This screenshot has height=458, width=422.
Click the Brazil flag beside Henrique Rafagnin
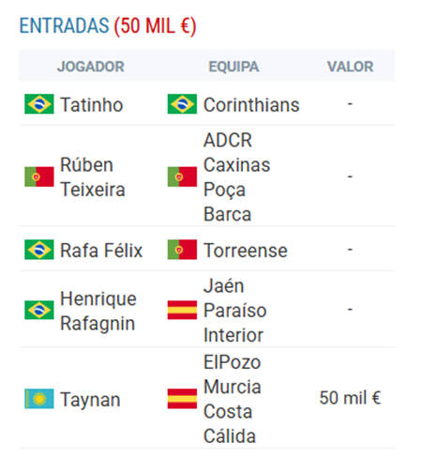tap(39, 310)
